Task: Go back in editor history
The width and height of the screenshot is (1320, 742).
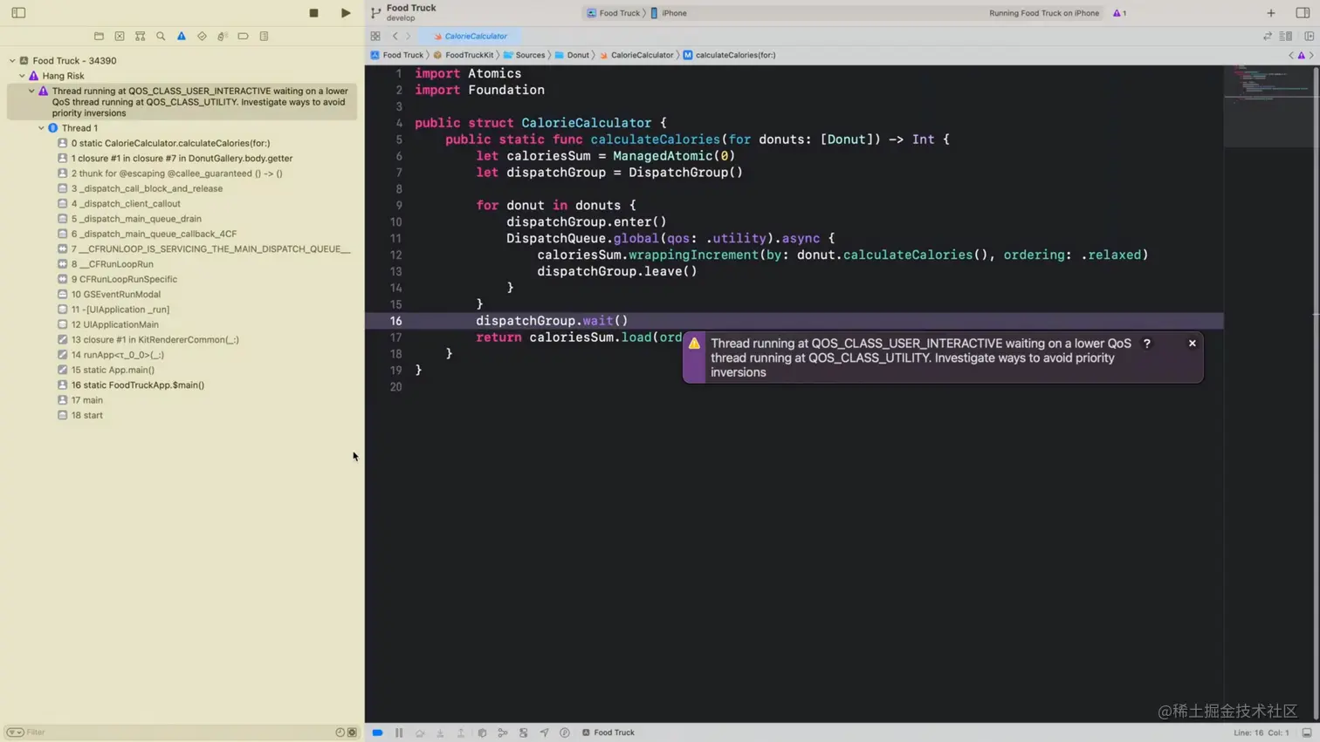Action: [395, 37]
